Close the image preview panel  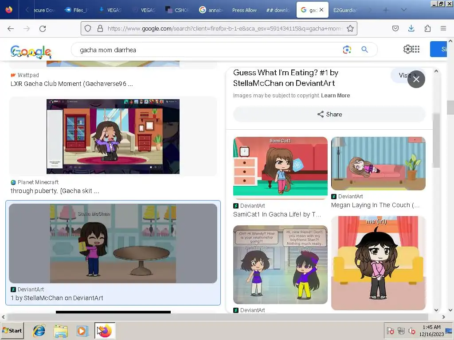coord(416,79)
